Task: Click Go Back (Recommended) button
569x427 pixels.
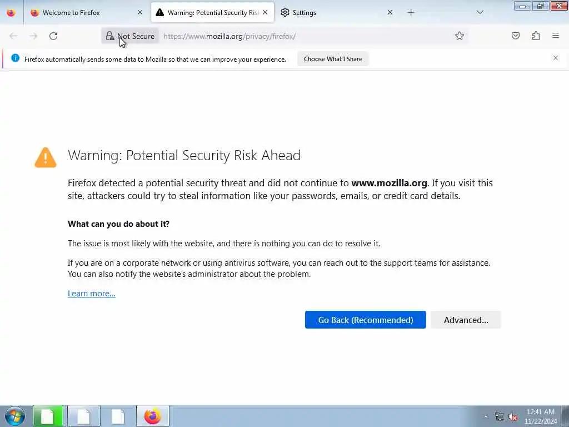Action: point(366,320)
